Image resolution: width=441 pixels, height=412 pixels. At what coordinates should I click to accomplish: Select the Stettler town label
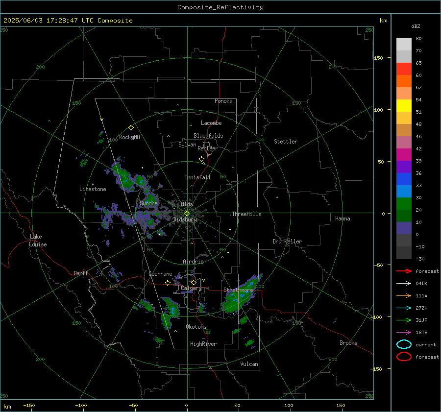286,142
